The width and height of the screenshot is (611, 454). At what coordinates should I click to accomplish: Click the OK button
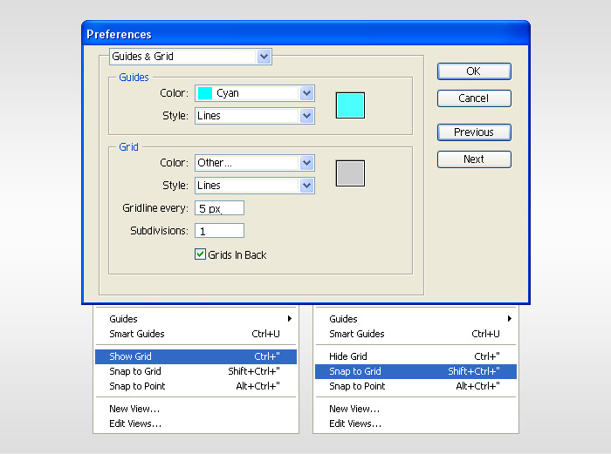474,71
